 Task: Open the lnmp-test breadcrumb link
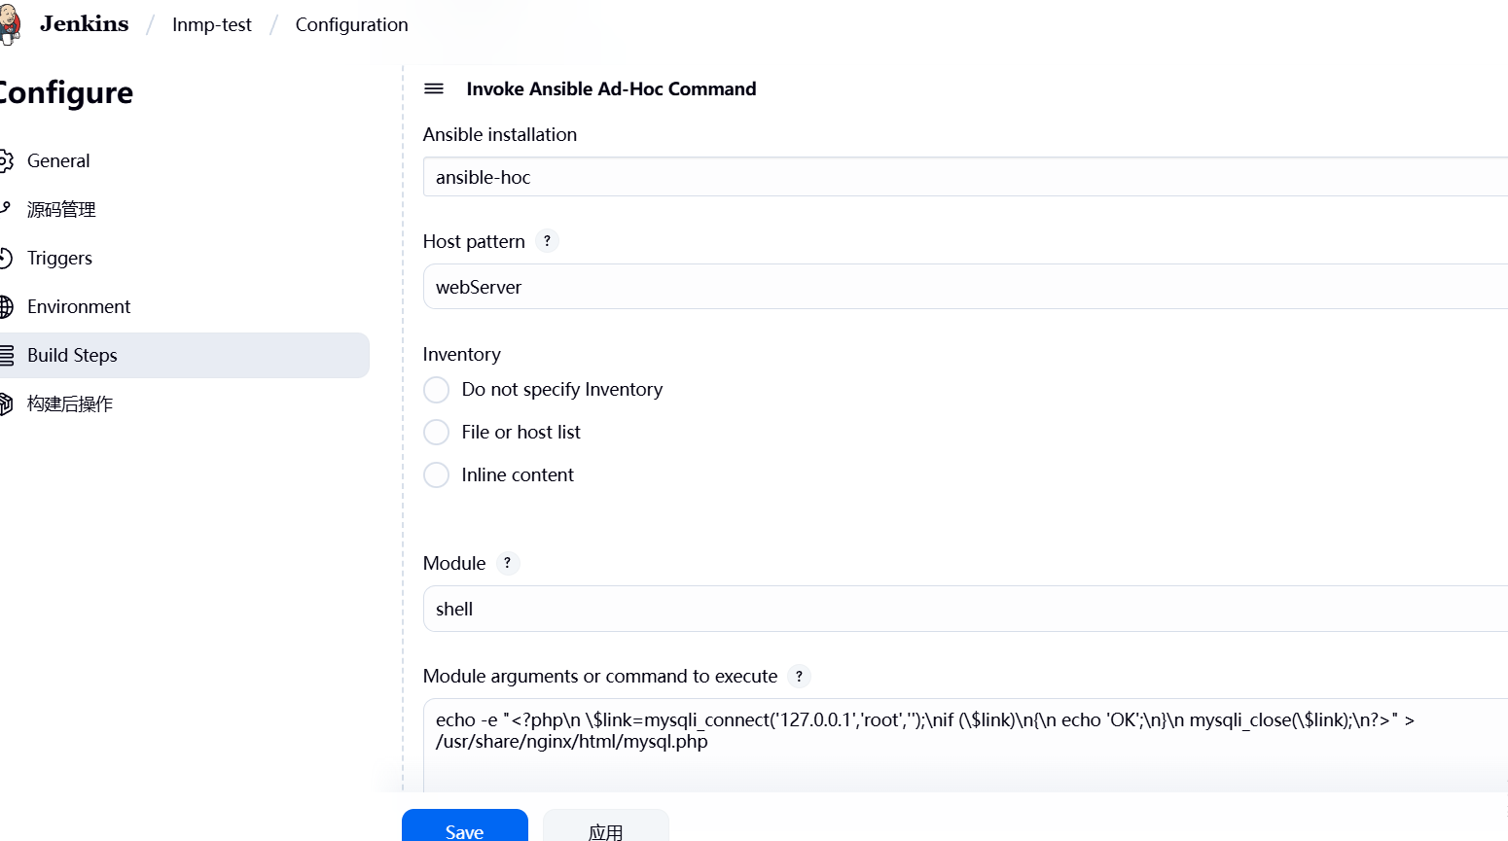[212, 24]
